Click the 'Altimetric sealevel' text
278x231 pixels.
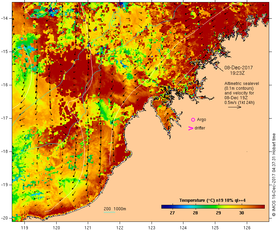coord(242,84)
